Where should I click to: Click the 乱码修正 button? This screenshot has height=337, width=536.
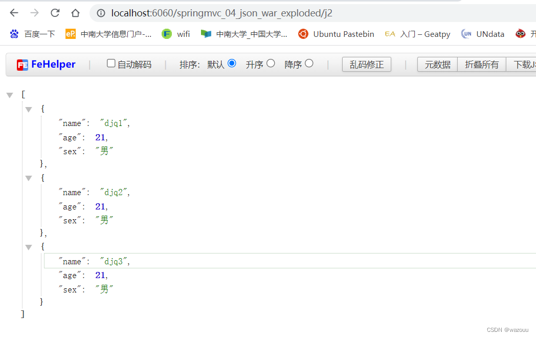(366, 65)
